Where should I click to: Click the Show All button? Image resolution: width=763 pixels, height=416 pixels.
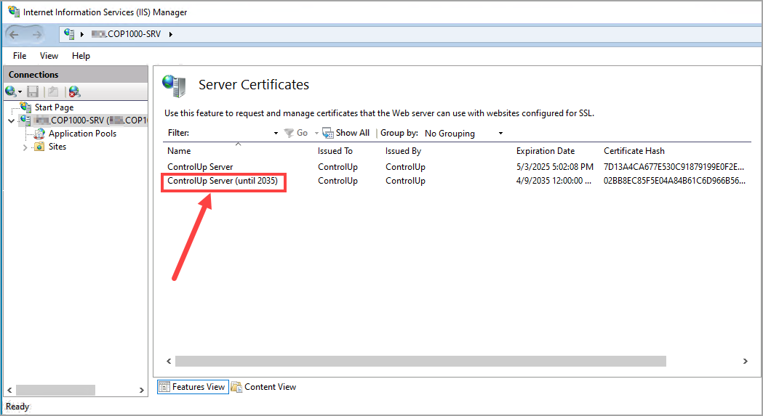tap(346, 133)
